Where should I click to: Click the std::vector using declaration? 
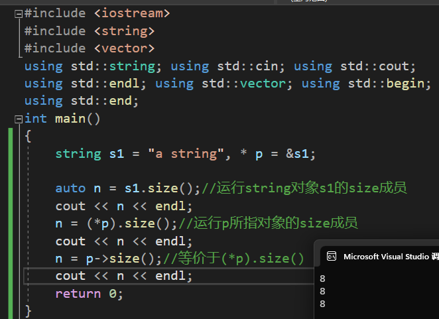point(220,84)
